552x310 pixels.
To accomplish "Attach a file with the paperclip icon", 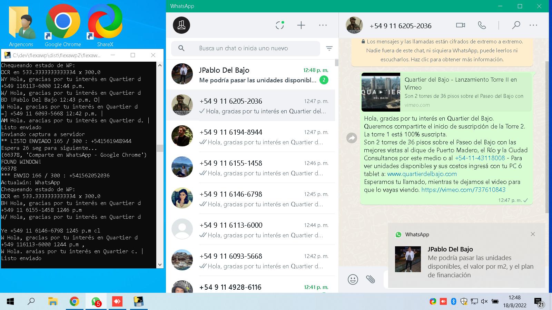I will (x=371, y=279).
